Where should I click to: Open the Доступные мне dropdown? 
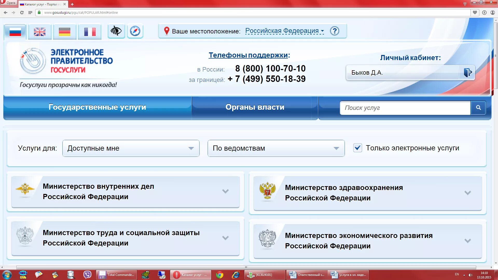click(x=131, y=148)
